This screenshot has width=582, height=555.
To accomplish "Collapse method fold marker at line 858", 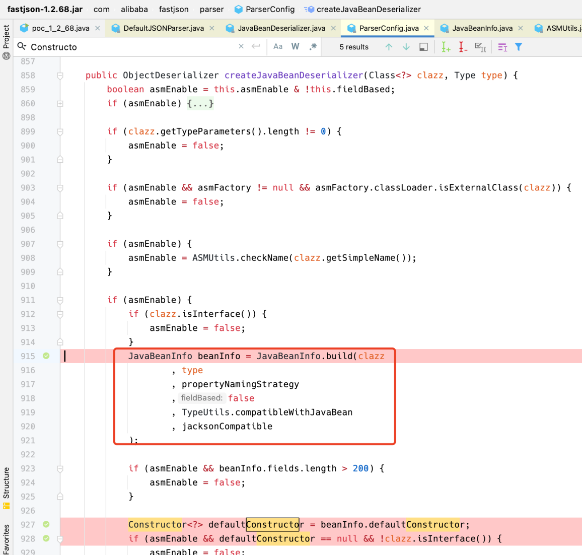I will [x=60, y=76].
